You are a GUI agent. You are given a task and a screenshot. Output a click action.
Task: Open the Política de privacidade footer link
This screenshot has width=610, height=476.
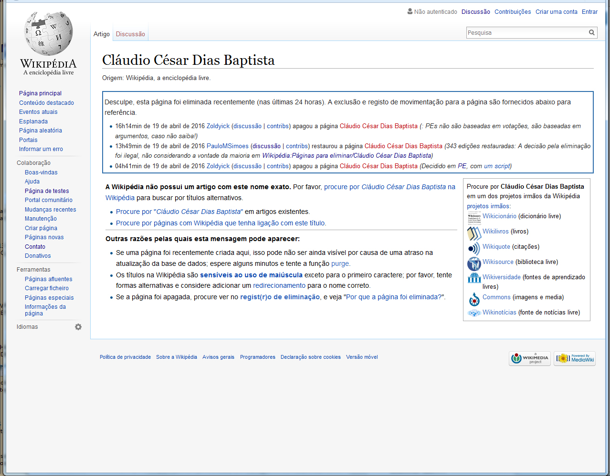(125, 357)
